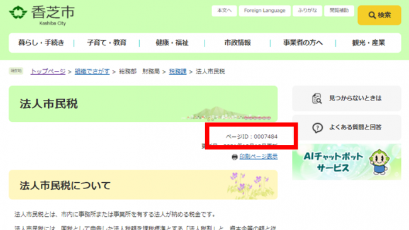
Task: Open 暮らし・手続き menu
Action: [x=41, y=43]
